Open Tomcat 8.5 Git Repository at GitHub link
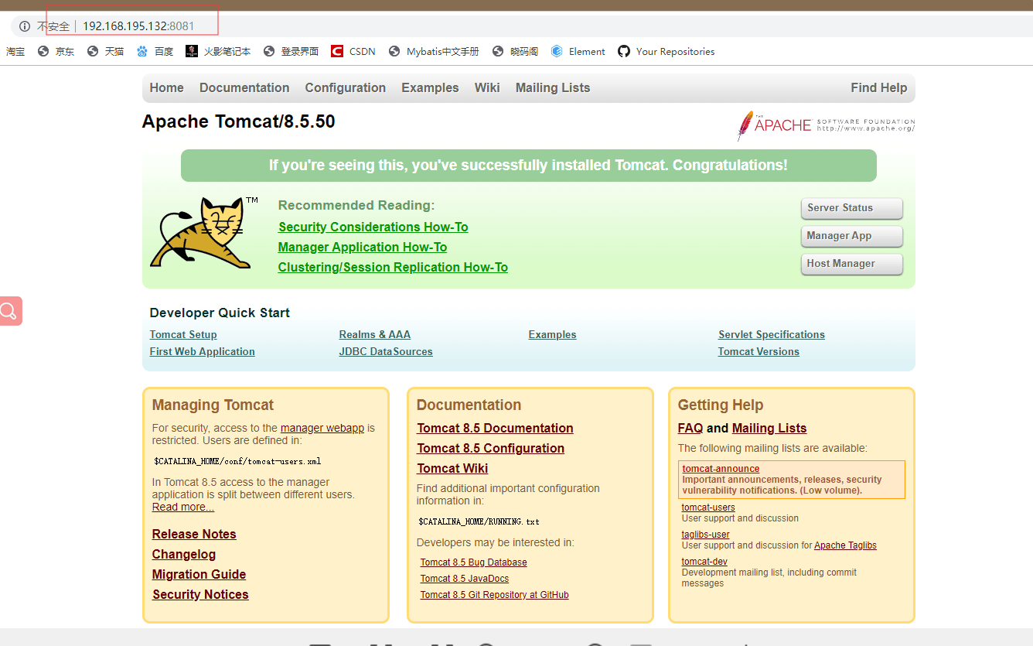Viewport: 1033px width, 646px height. [495, 595]
